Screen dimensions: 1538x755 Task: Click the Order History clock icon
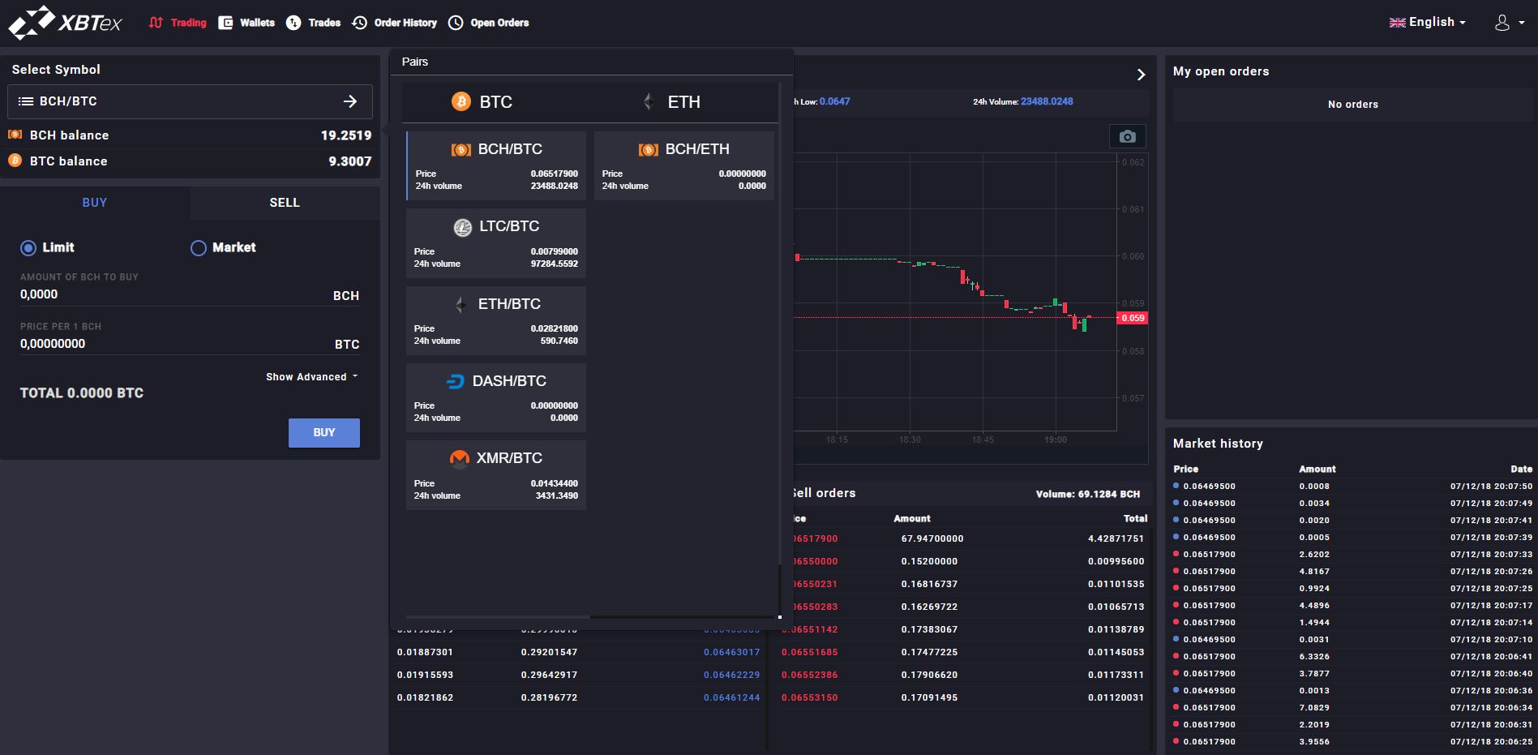[x=359, y=23]
